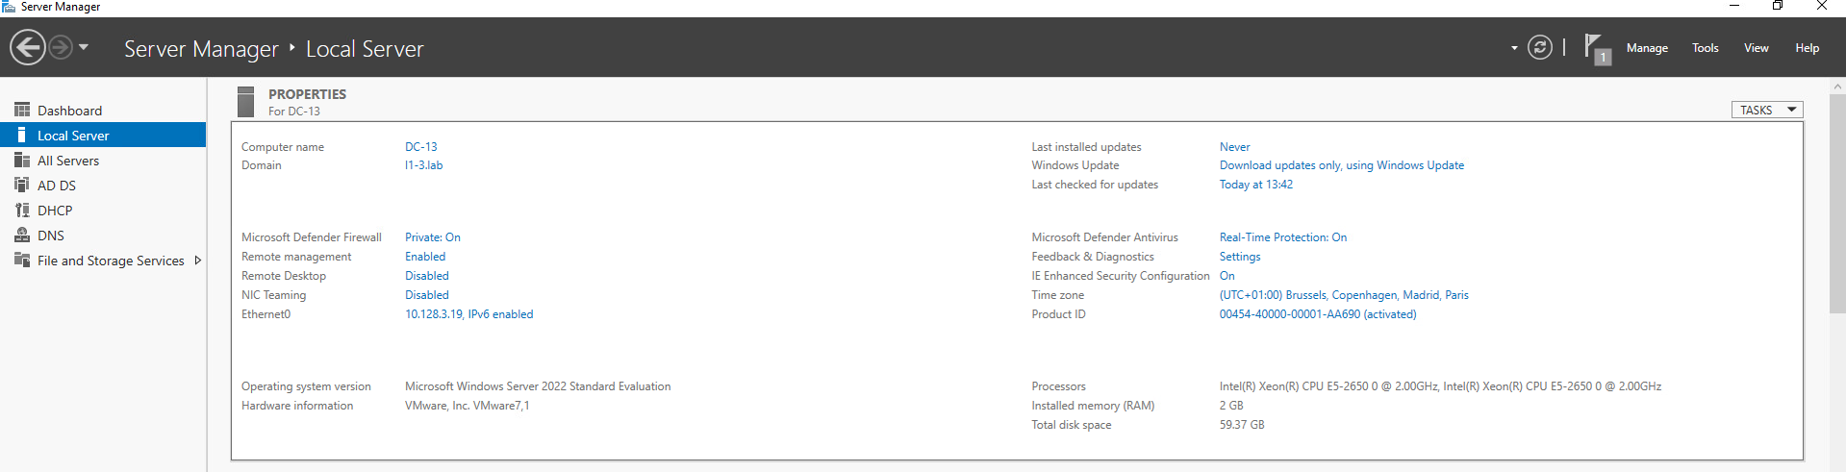This screenshot has width=1846, height=472.
Task: Expand File and Storage Services arrow
Action: (x=197, y=261)
